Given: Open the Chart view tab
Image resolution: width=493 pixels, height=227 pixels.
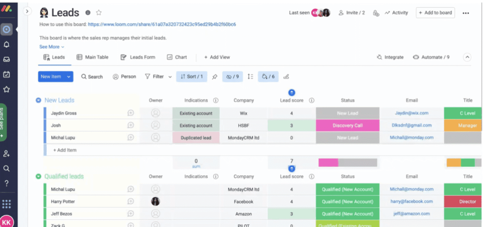Looking at the screenshot, I should 177,57.
